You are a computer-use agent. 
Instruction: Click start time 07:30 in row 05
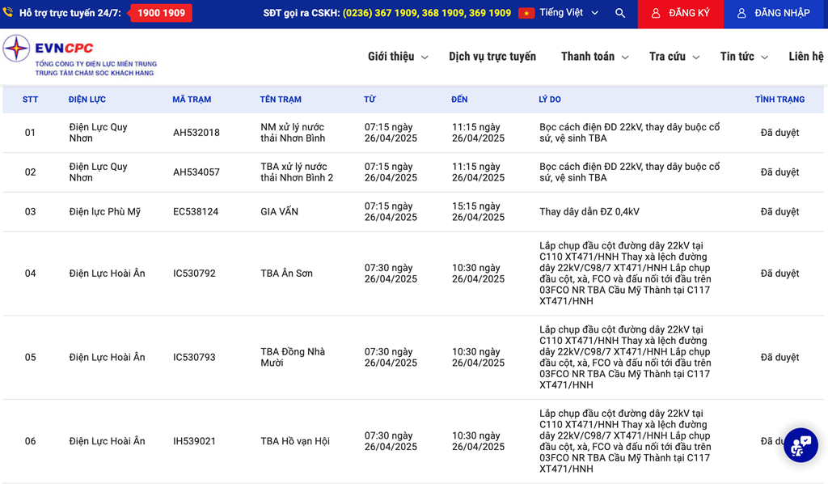[x=391, y=358]
